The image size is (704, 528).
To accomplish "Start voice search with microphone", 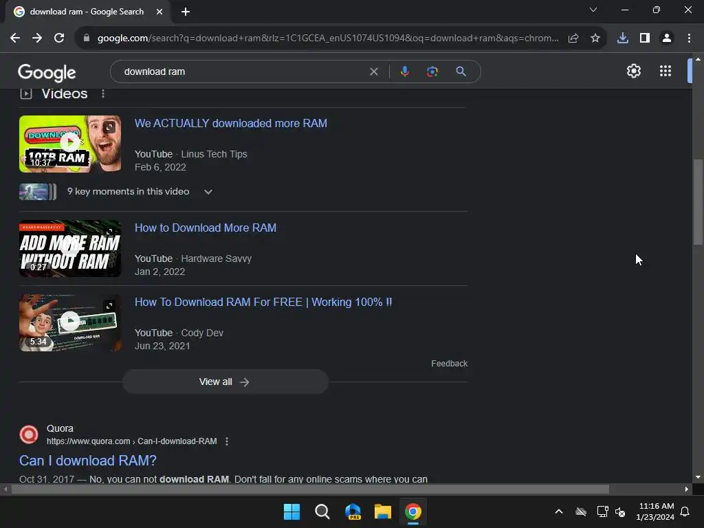I will [404, 71].
